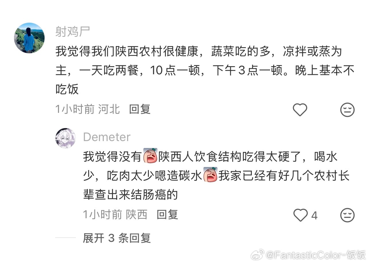
Task: Reply to 射鸡尸's comment
Action: 140,109
